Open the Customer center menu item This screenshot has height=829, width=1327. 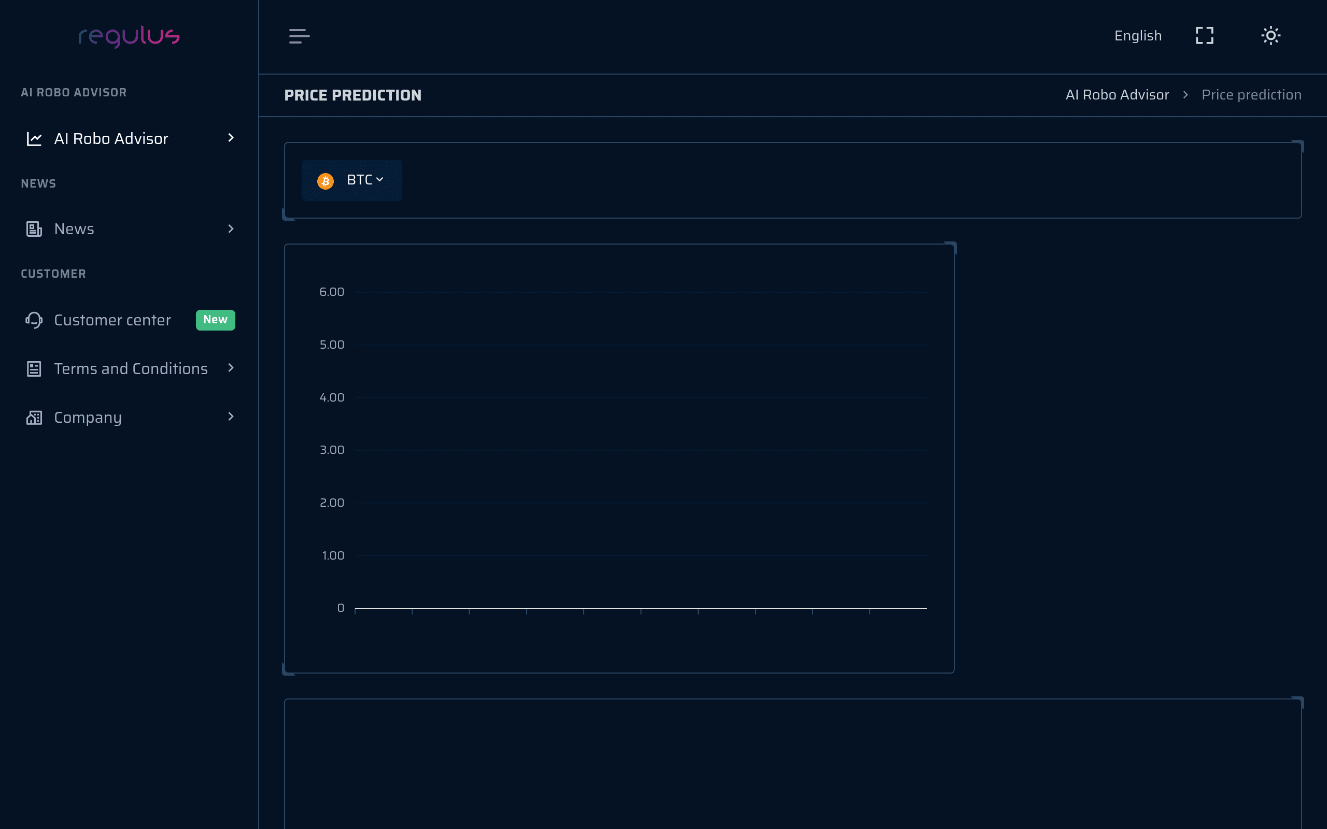point(130,320)
